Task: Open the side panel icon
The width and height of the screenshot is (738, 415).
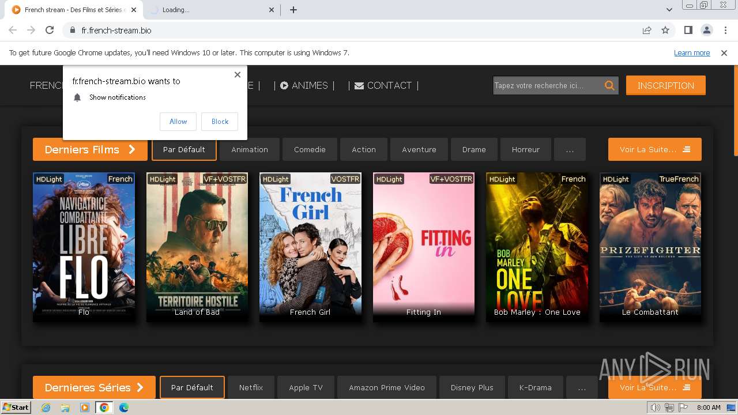Action: [688, 30]
